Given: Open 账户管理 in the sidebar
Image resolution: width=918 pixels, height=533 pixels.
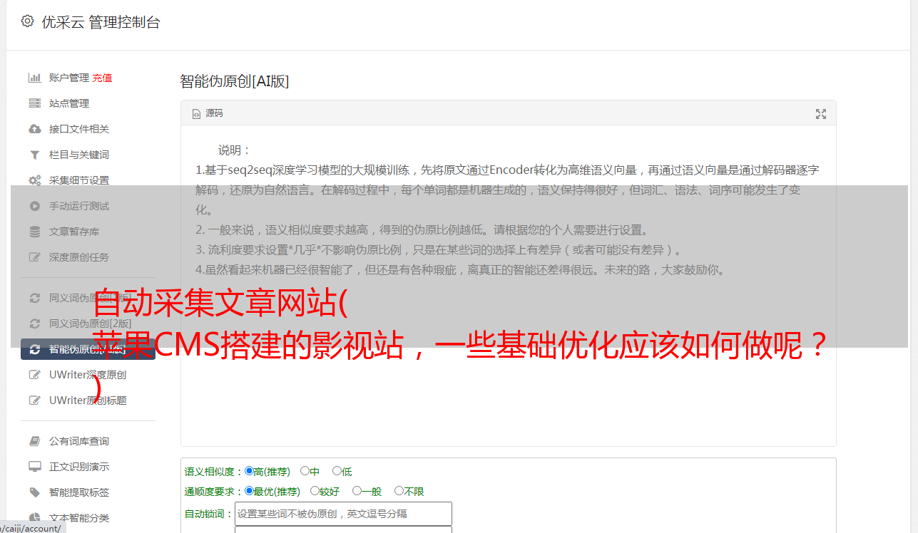Looking at the screenshot, I should tap(69, 78).
